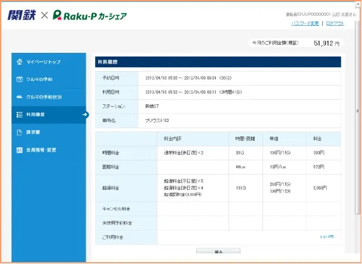The image size is (362, 264).
Task: Open the 請求書 sidebar item
Action: pyautogui.click(x=48, y=132)
